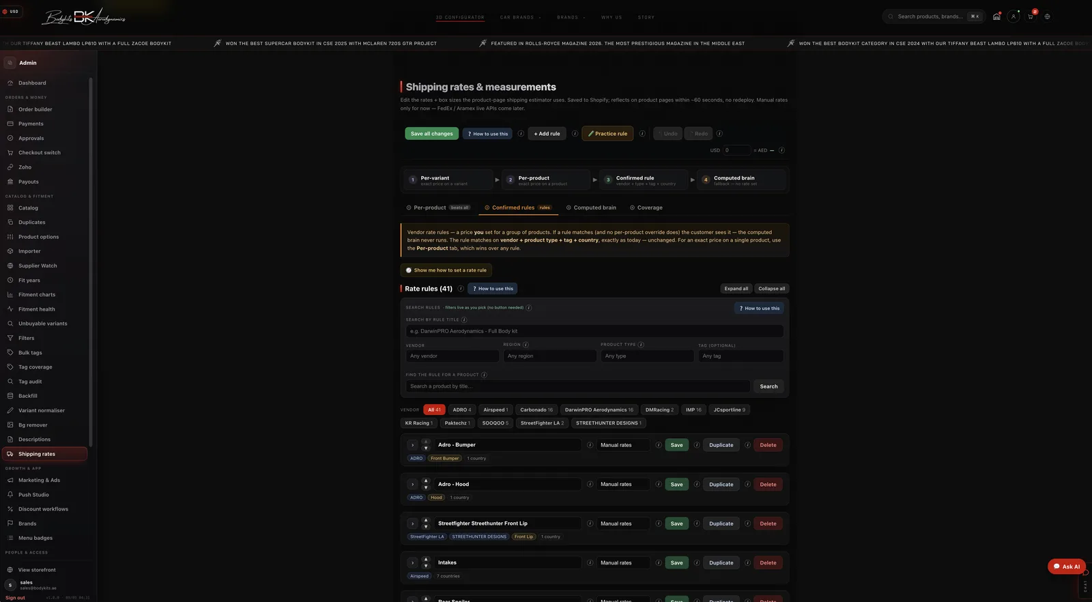Click the info icon next to Add rule
Screen dimensions: 1092x602
pos(575,134)
